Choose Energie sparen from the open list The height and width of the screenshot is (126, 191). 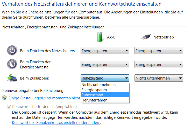[x=94, y=90]
